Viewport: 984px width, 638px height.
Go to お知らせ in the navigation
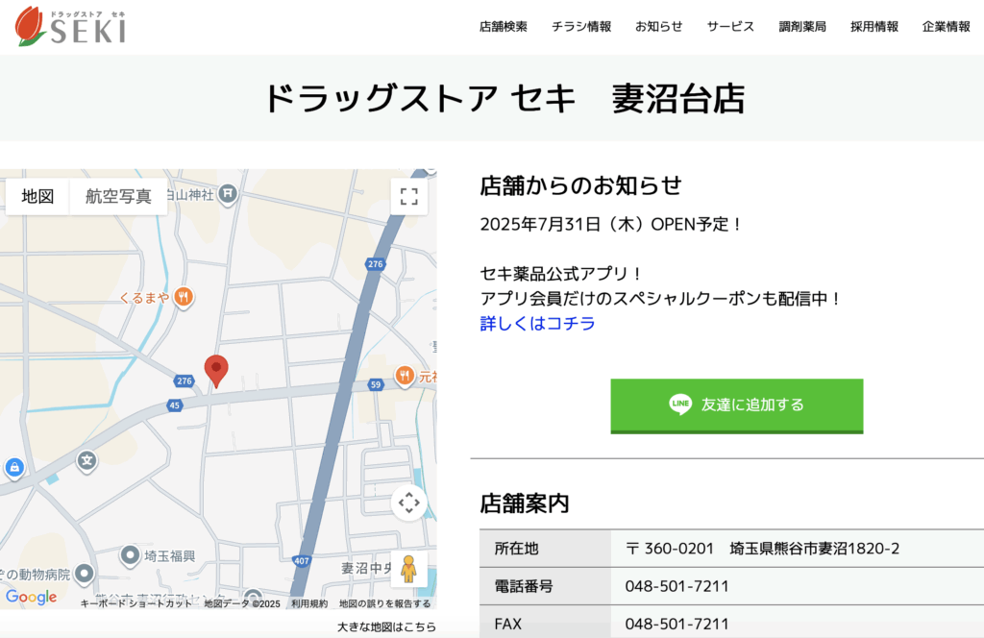(658, 27)
